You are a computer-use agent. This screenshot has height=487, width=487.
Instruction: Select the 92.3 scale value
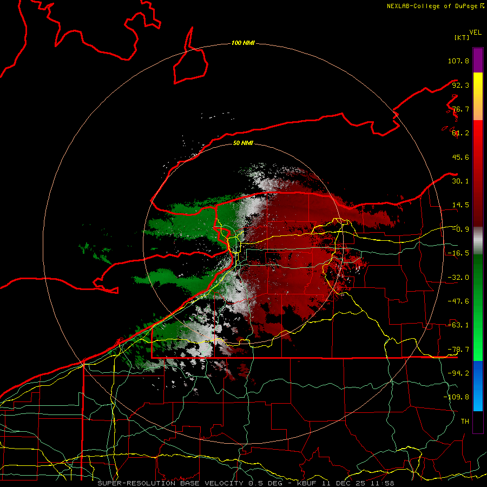coord(460,85)
